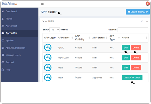Open the user avatar in top right

[x=148, y=4]
